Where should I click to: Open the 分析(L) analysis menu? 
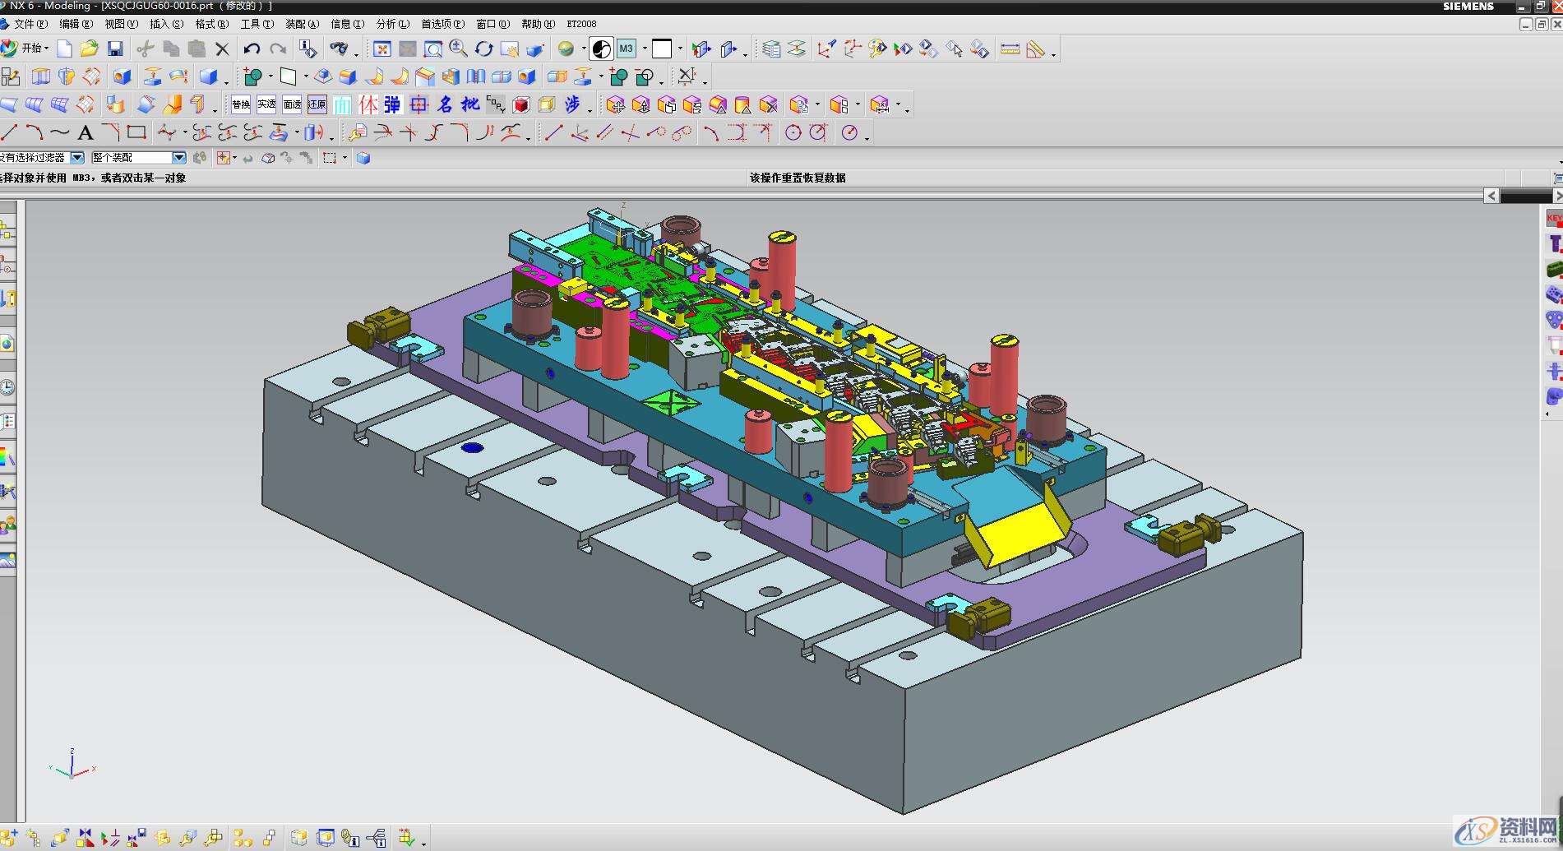[x=392, y=25]
